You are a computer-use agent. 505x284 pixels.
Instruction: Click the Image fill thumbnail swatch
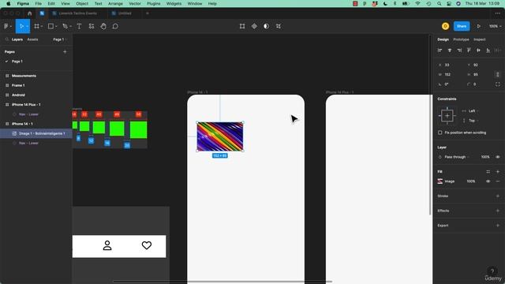(x=440, y=181)
